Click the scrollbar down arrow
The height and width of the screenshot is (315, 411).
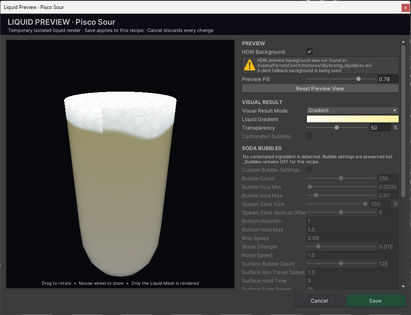click(403, 287)
